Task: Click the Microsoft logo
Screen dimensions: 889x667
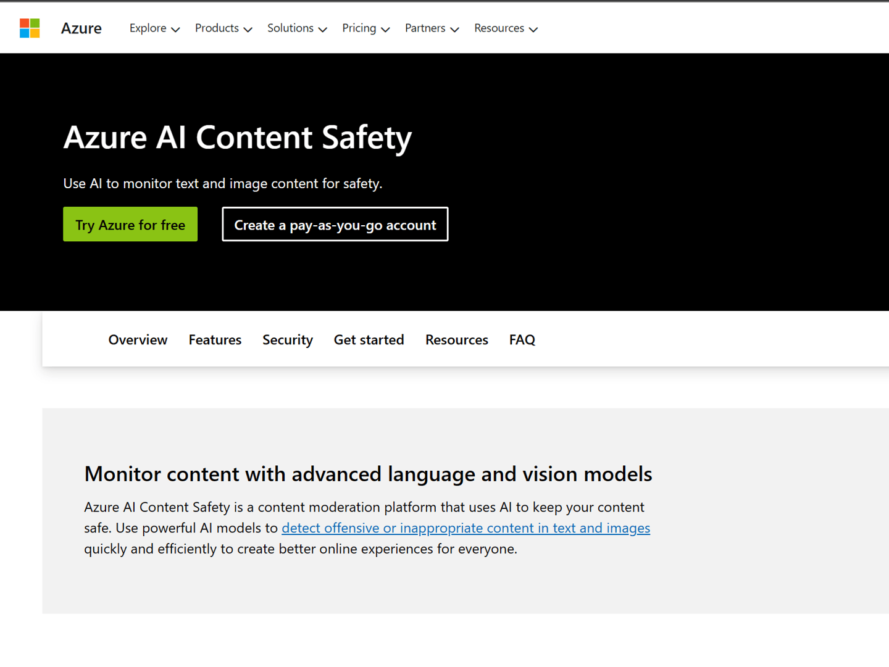Action: point(29,28)
